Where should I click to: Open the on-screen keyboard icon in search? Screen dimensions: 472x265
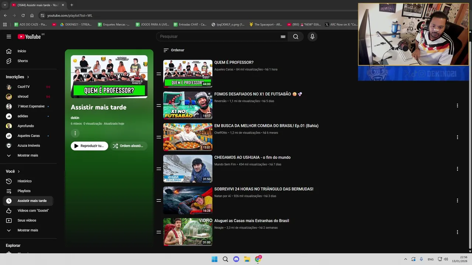pos(283,36)
